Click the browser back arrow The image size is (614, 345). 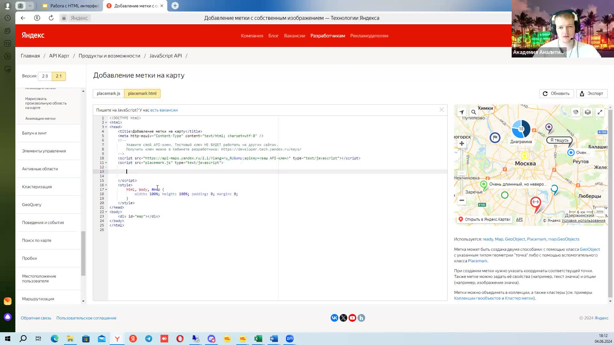[23, 18]
